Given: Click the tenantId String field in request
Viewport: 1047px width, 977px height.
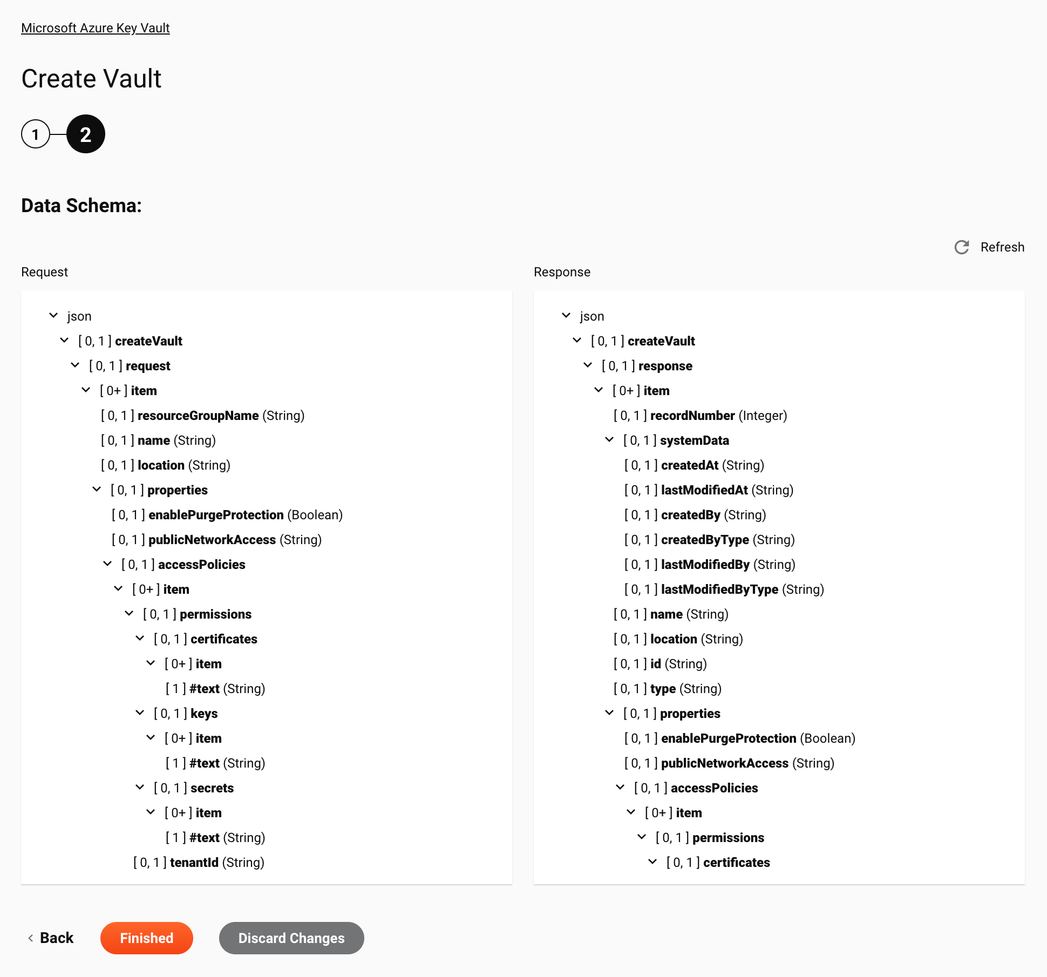Looking at the screenshot, I should point(201,862).
